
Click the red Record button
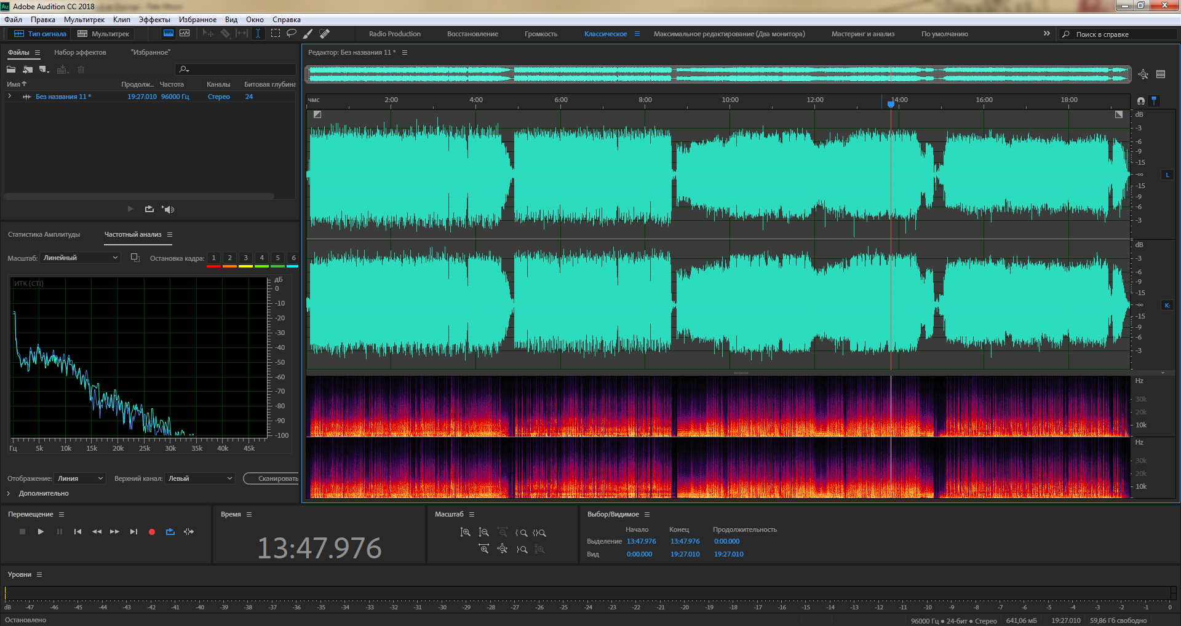coord(152,532)
